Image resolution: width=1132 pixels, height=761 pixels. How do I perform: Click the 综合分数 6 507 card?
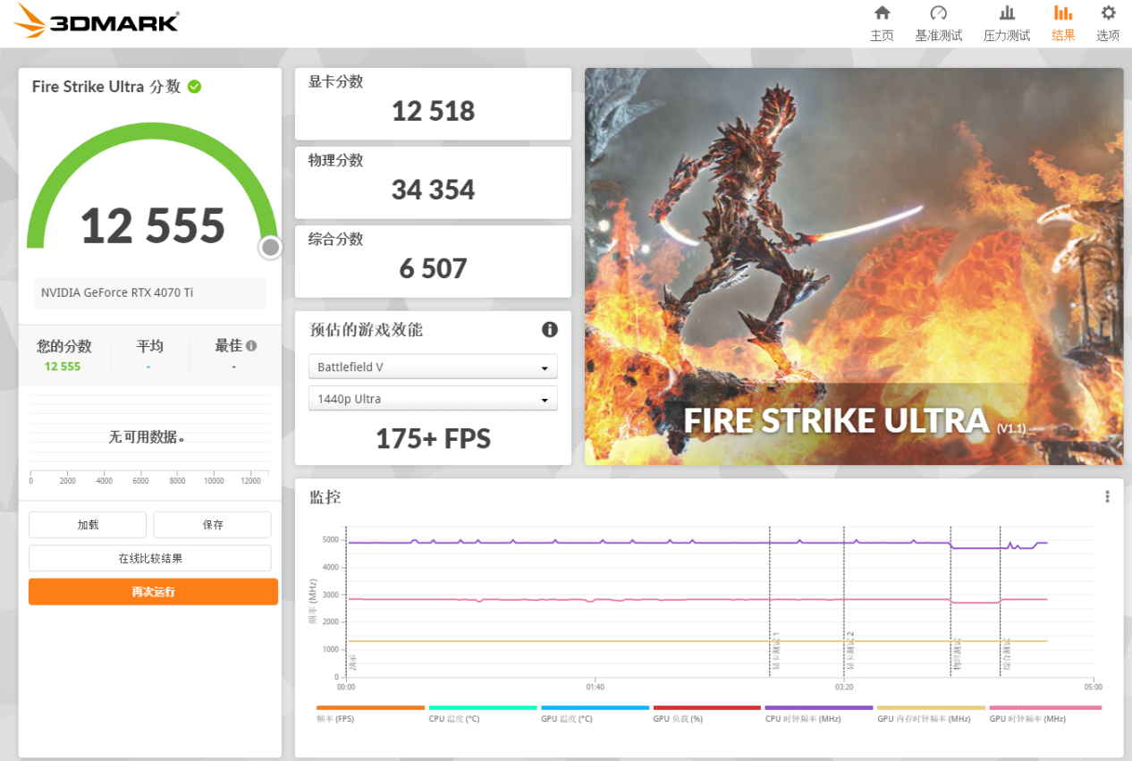coord(433,261)
